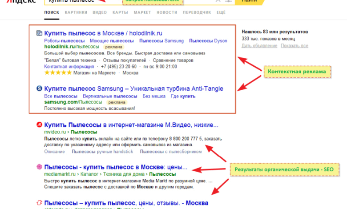Open the Описание sitelink under M.Видео
The image size is (347, 209).
(54, 152)
